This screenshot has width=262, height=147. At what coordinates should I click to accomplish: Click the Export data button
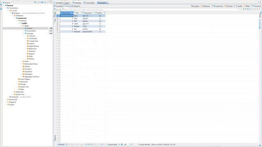(112, 145)
